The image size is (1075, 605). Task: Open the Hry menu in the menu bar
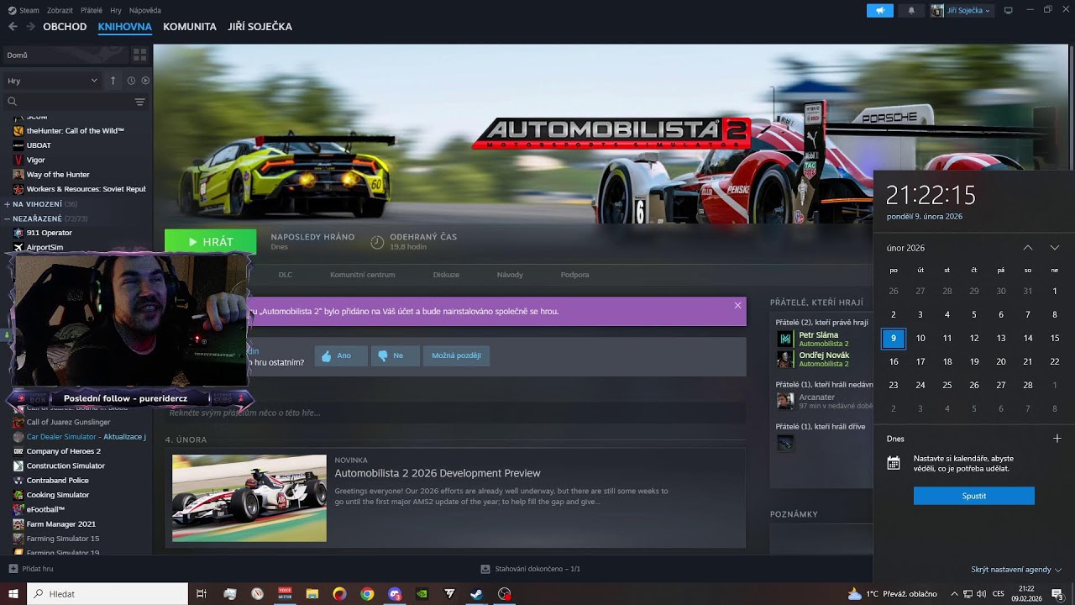116,10
